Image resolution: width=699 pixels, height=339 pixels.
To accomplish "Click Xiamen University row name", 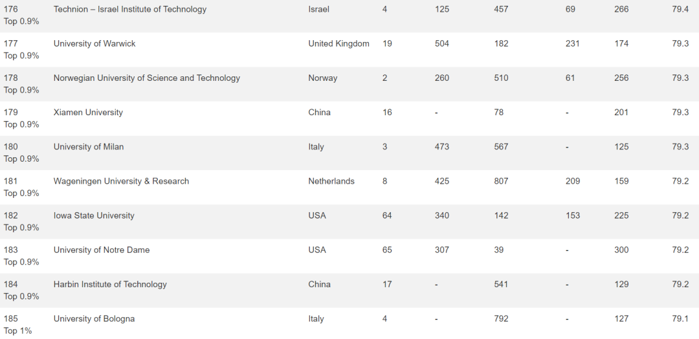I will [88, 113].
